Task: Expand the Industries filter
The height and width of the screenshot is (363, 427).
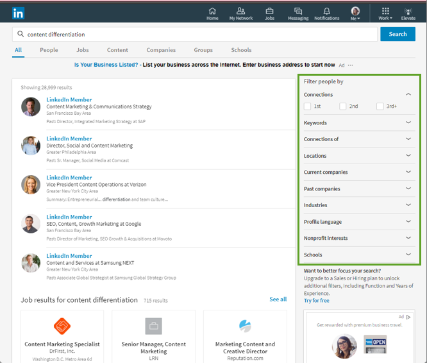Action: pyautogui.click(x=408, y=205)
